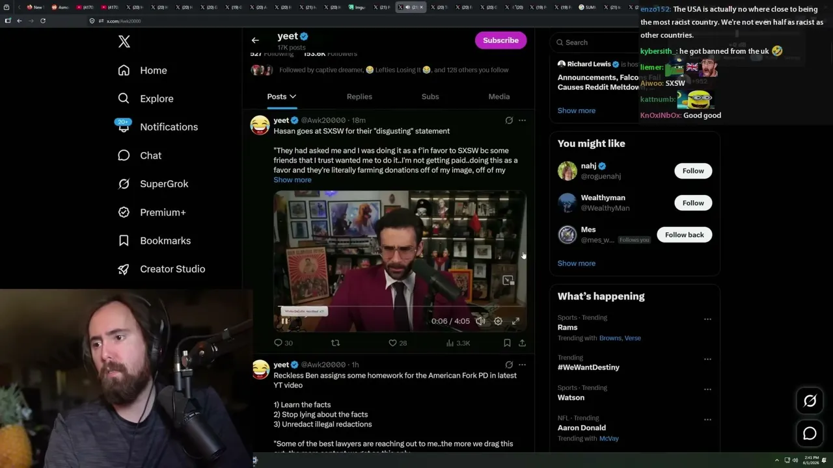Screen dimensions: 833x468
Task: Open floating Grok button at bottom right
Action: 810,401
